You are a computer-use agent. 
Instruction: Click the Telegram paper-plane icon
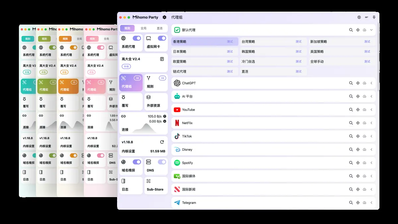[x=177, y=202]
